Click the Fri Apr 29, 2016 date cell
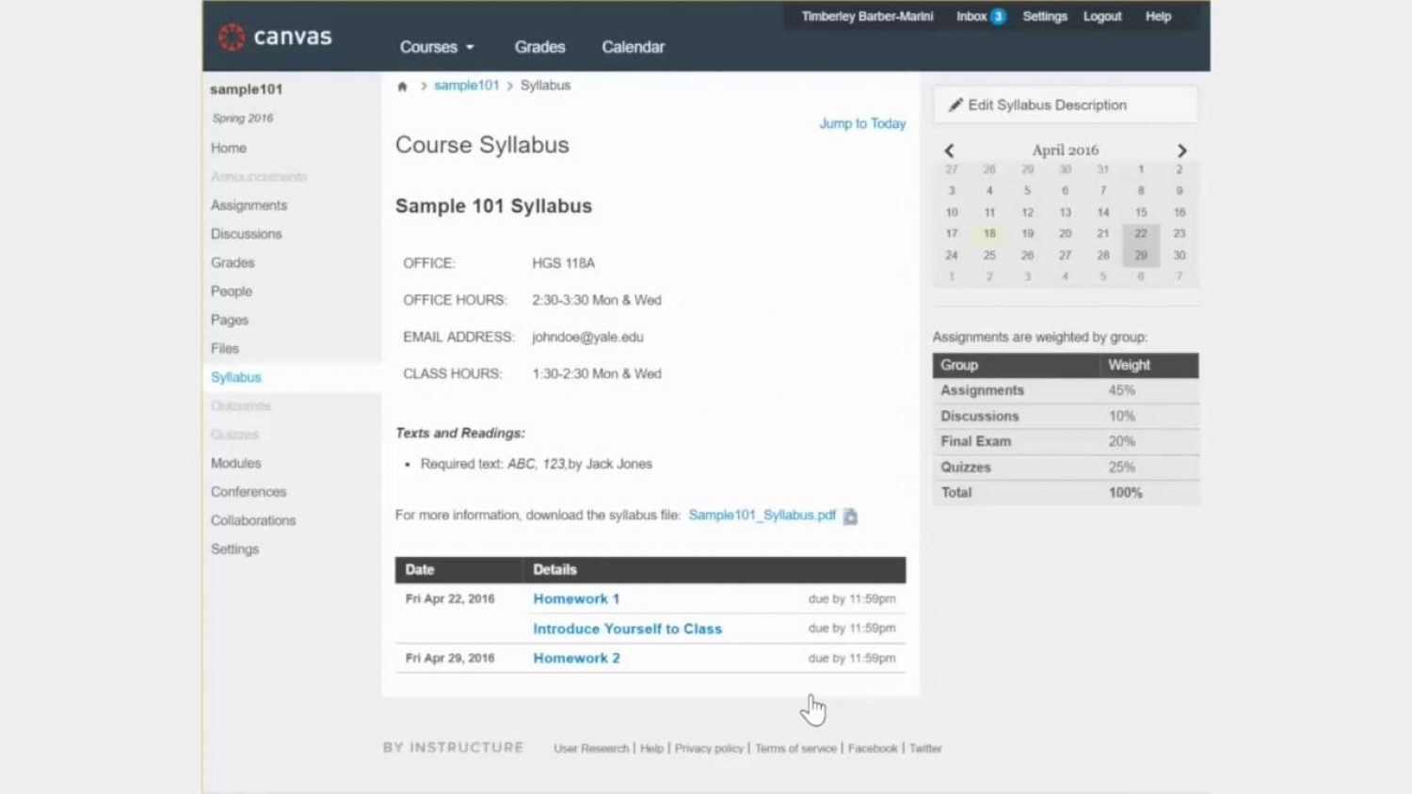This screenshot has height=794, width=1412. [450, 658]
